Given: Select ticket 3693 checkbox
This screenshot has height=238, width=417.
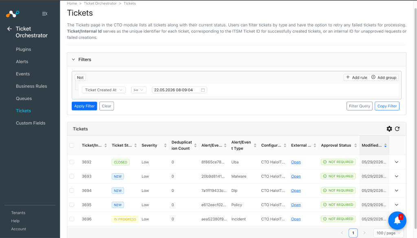Looking at the screenshot, I should (x=72, y=176).
